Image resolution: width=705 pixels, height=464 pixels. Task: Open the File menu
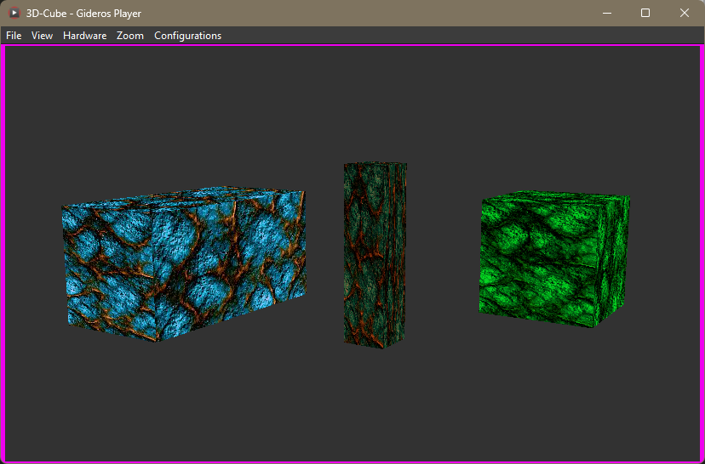14,36
